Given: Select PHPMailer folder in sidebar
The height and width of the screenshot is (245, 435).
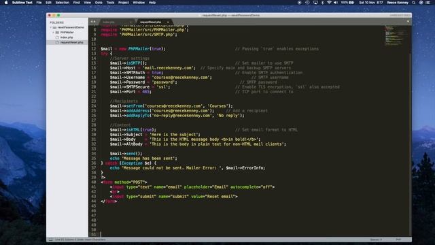Looking at the screenshot, I should click(x=67, y=33).
